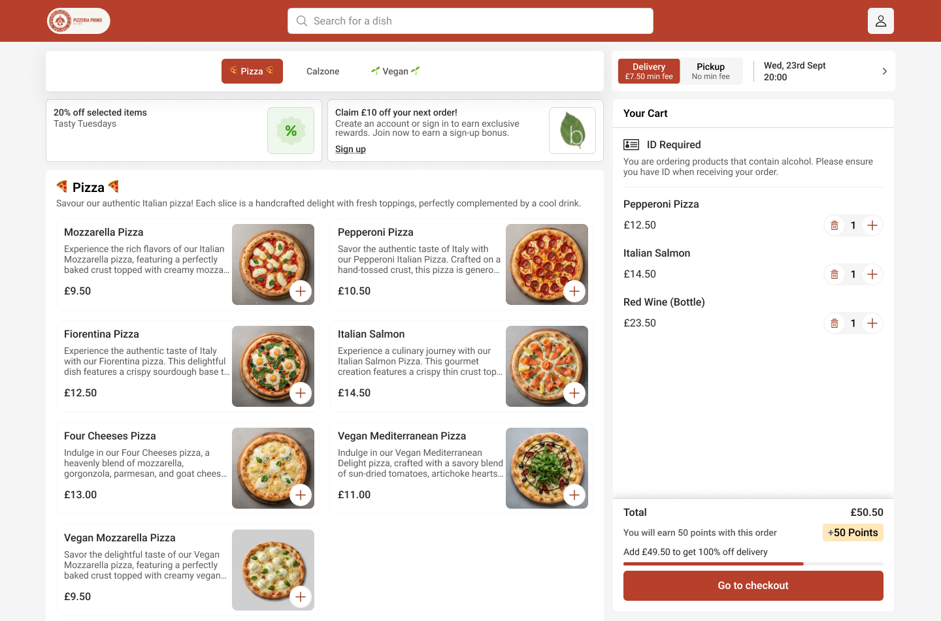Viewport: 941px width, 621px height.
Task: Click the dish search input field
Action: coord(470,21)
